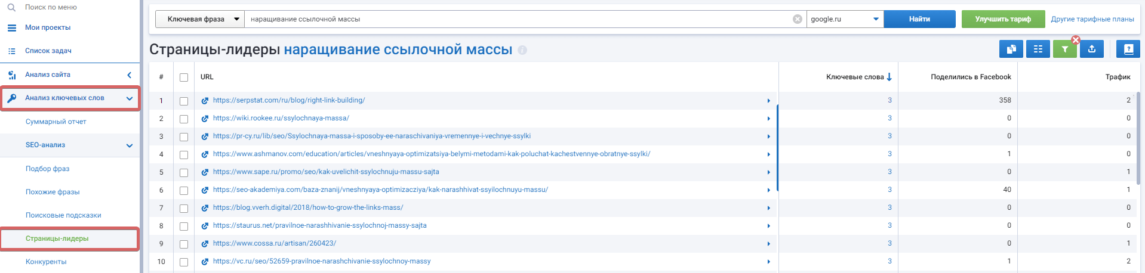Viewport: 1145px width, 273px height.
Task: Expand row arrow for wiki.rookee.ru URL
Action: pos(769,119)
